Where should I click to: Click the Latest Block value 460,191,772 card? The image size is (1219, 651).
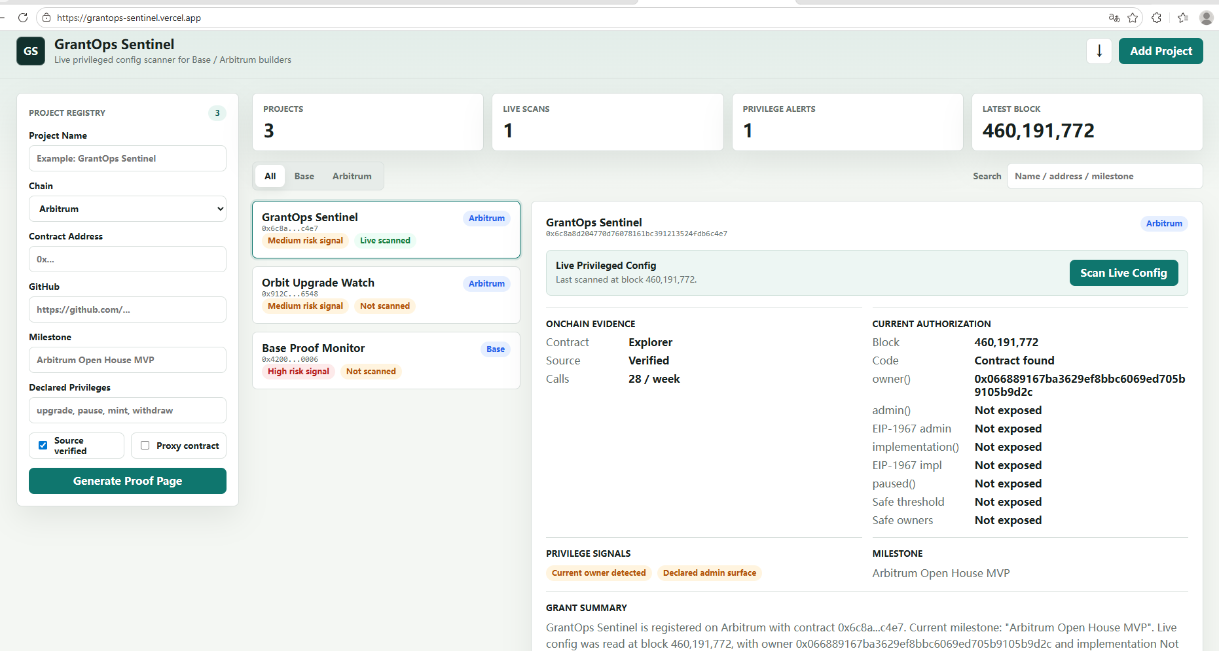click(x=1087, y=122)
